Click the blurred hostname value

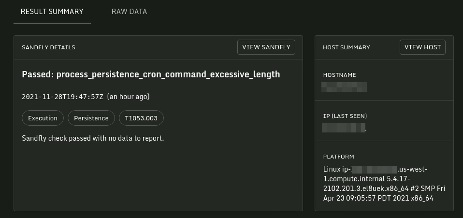(344, 87)
